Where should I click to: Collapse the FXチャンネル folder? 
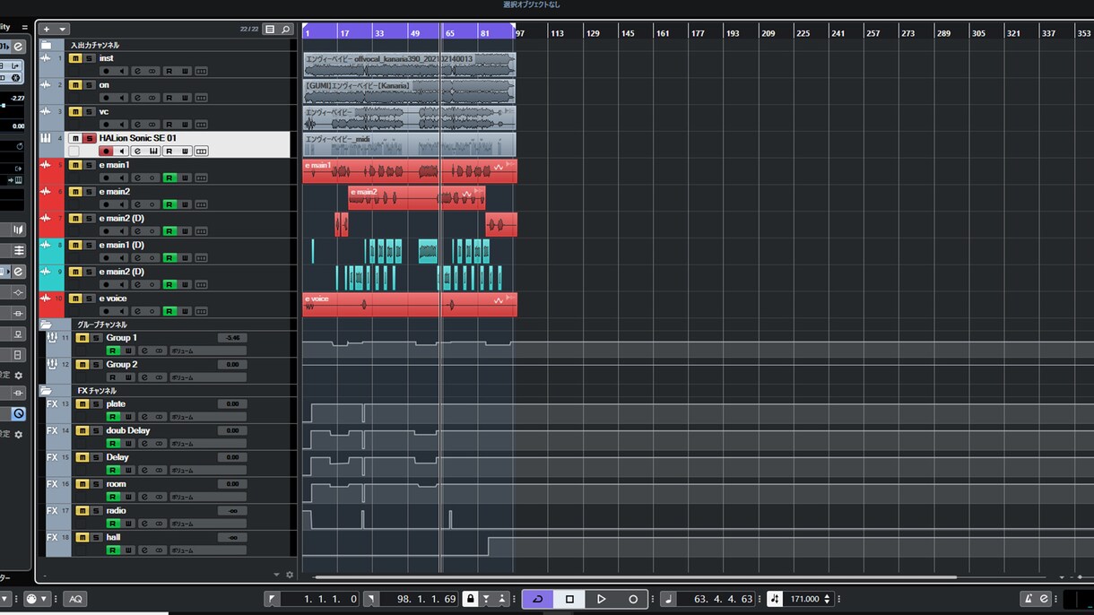(x=46, y=391)
